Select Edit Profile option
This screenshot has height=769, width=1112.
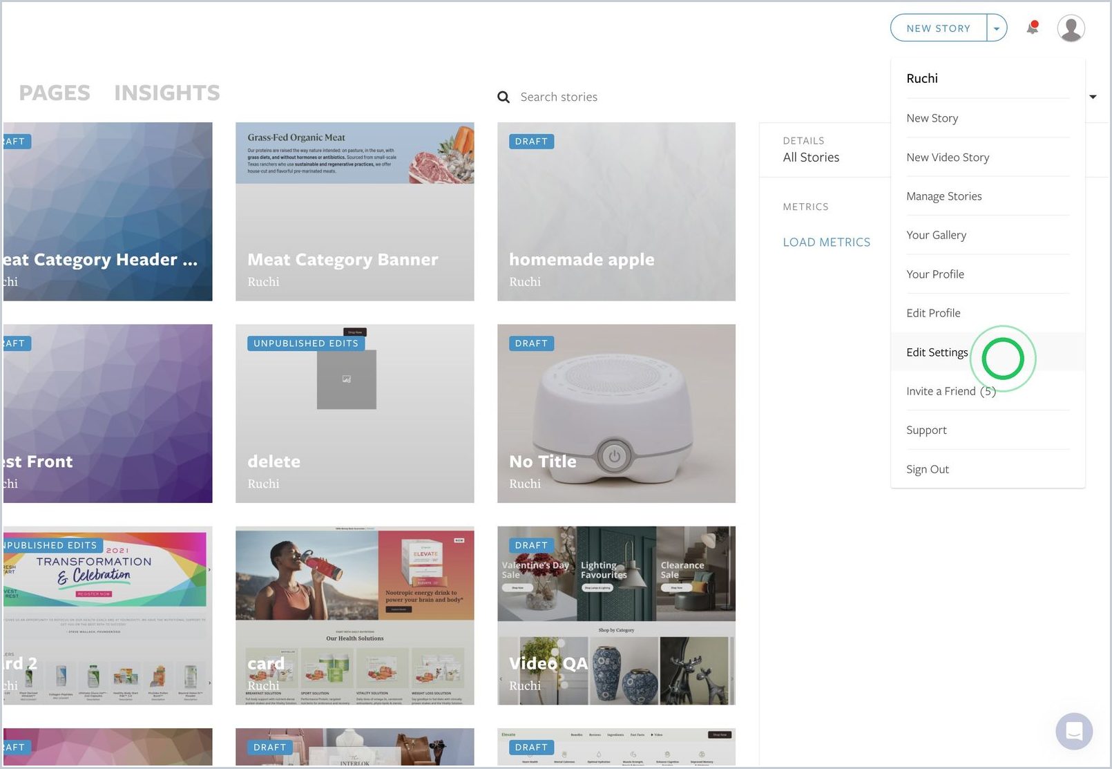988,313
